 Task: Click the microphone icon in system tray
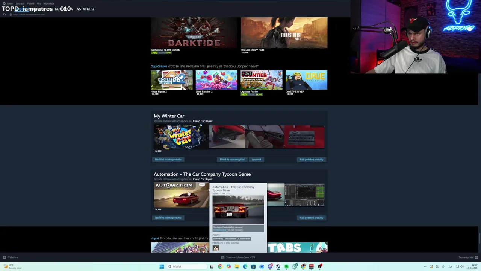tap(443, 266)
